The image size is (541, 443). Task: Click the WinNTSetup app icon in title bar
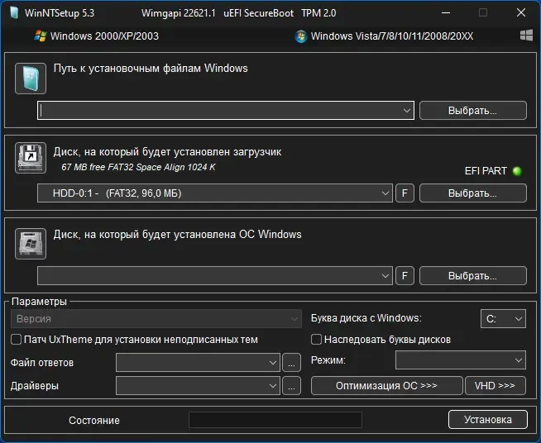coord(14,12)
